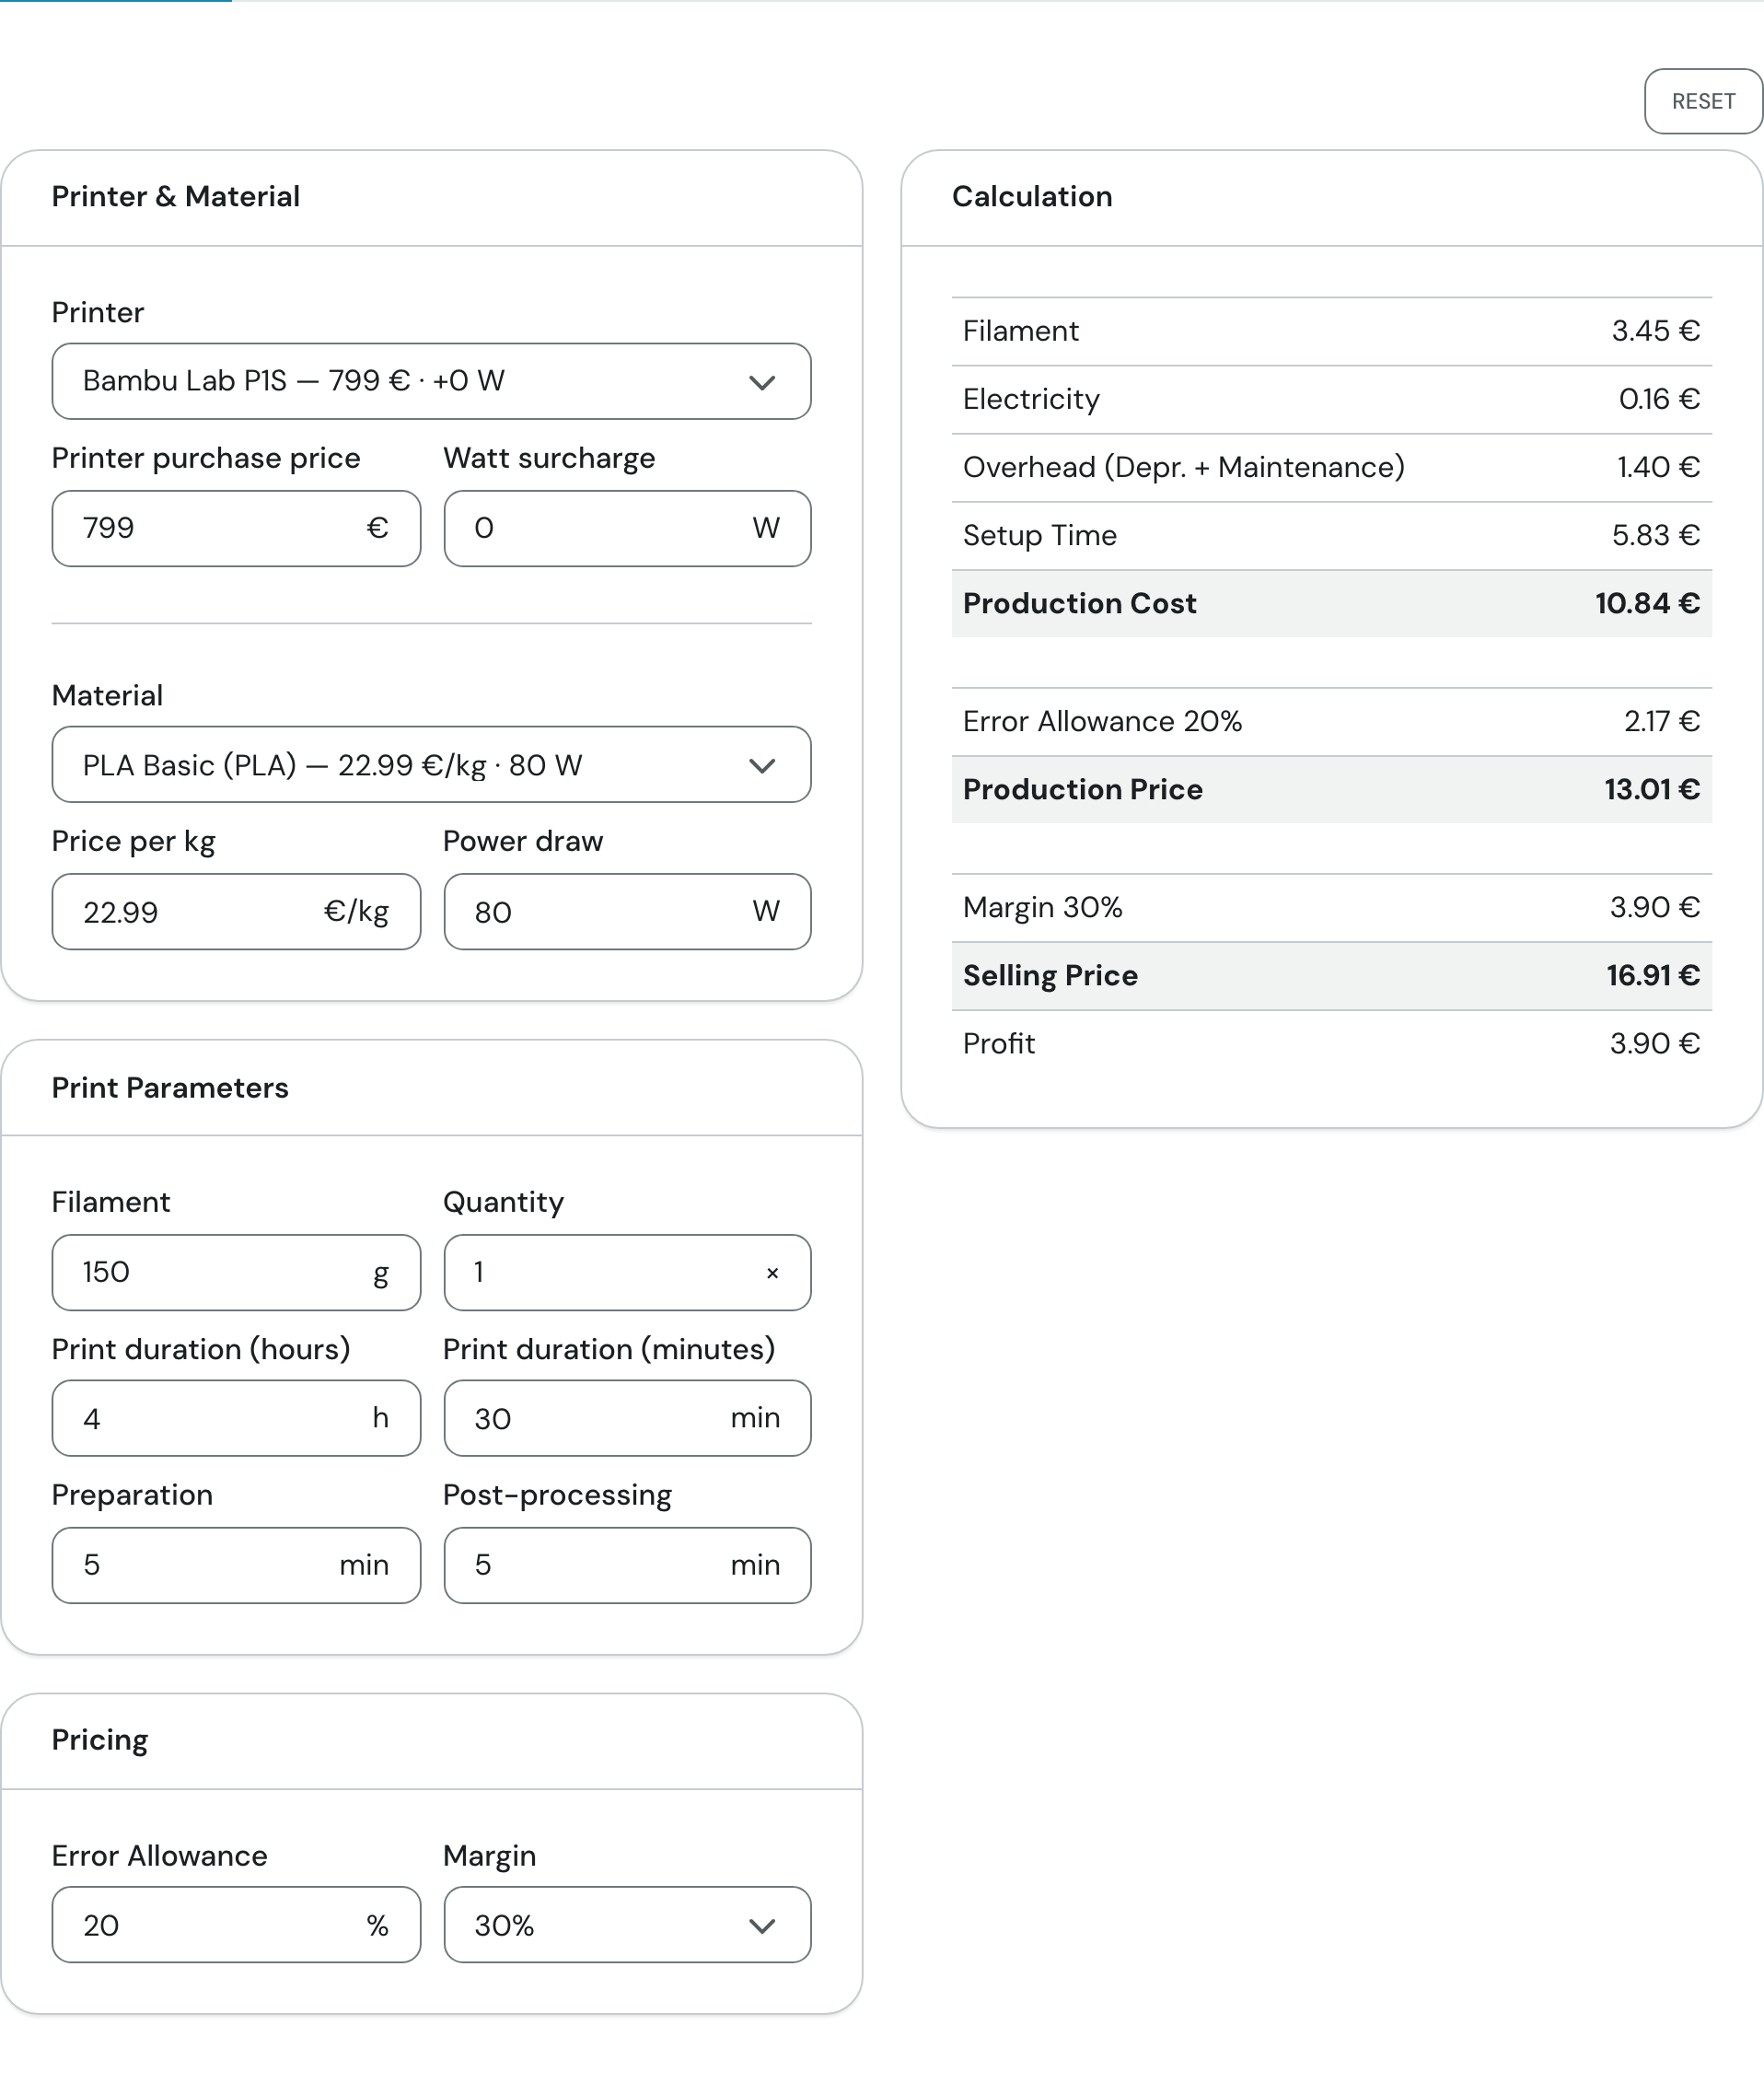Click the Filament cost 3.45 €
Screen dimensions: 1764x2083
pyautogui.click(x=1655, y=331)
